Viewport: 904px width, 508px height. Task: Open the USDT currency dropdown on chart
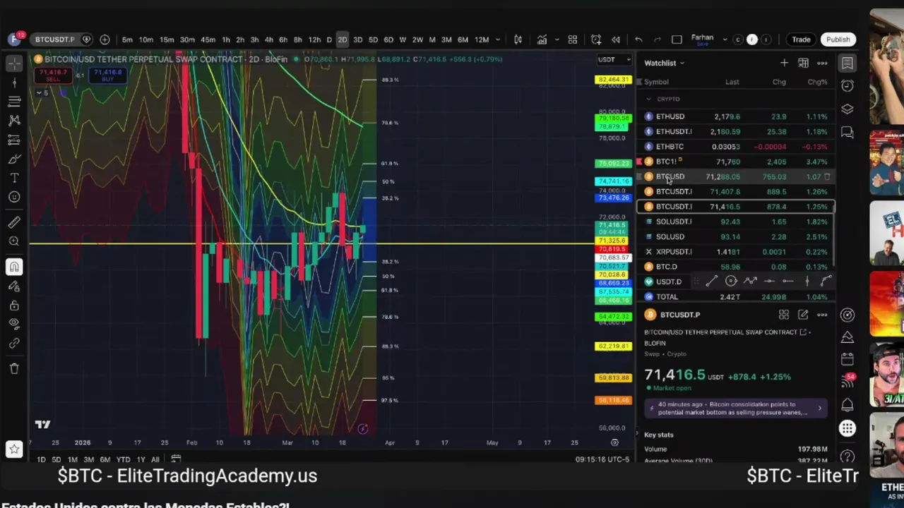tap(614, 59)
